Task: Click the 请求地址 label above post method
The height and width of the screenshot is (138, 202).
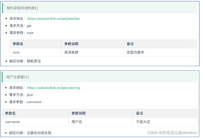Action: click(x=16, y=88)
